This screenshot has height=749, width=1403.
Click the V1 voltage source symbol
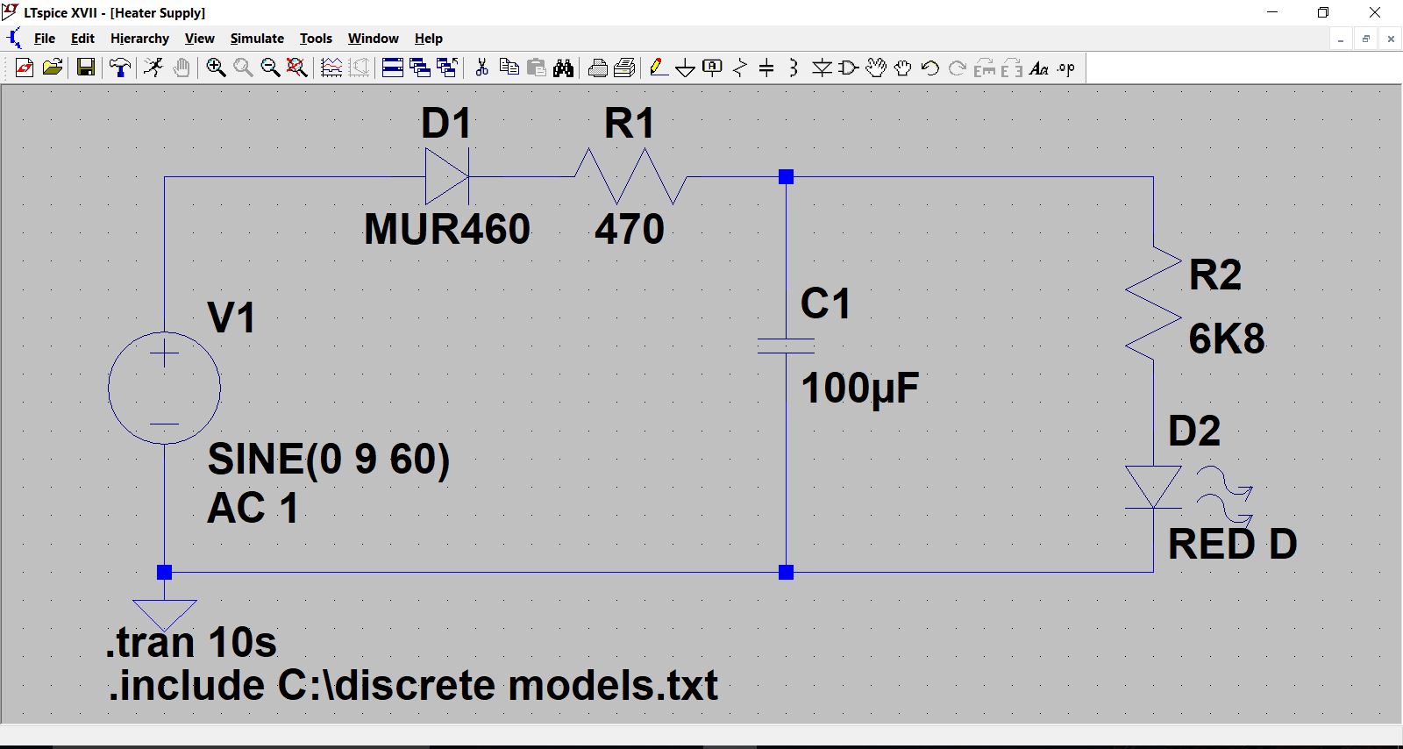point(164,388)
